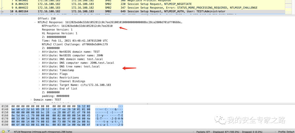Open the Expert Information yellow circle icon

pyautogui.click(x=3, y=131)
